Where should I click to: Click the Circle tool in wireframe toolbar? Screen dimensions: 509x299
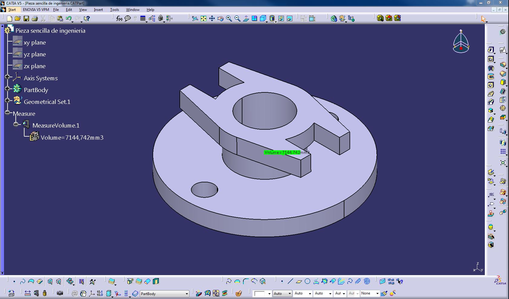click(x=307, y=281)
